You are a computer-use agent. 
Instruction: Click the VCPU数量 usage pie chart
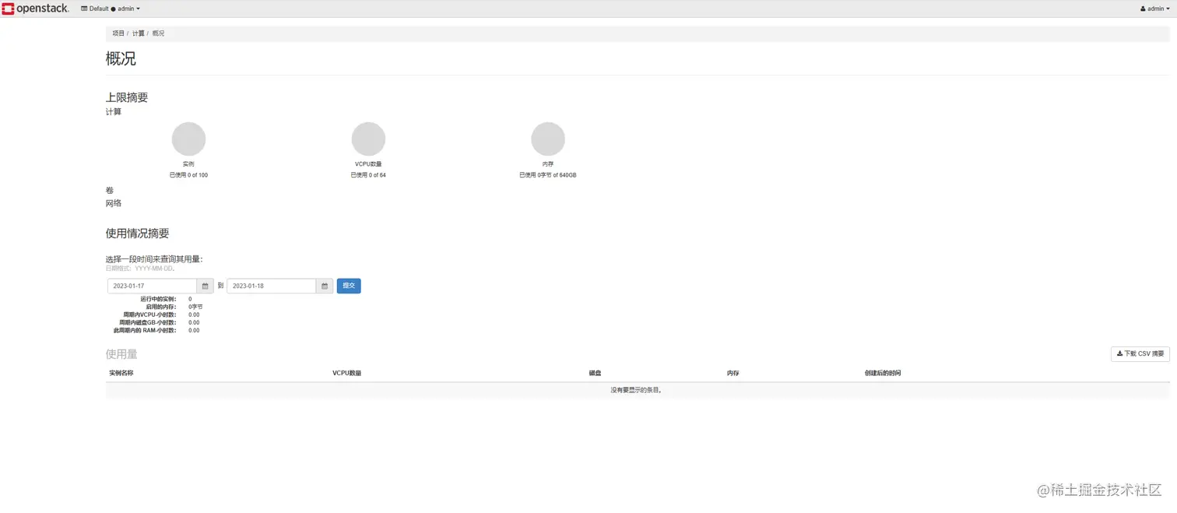[x=368, y=139]
